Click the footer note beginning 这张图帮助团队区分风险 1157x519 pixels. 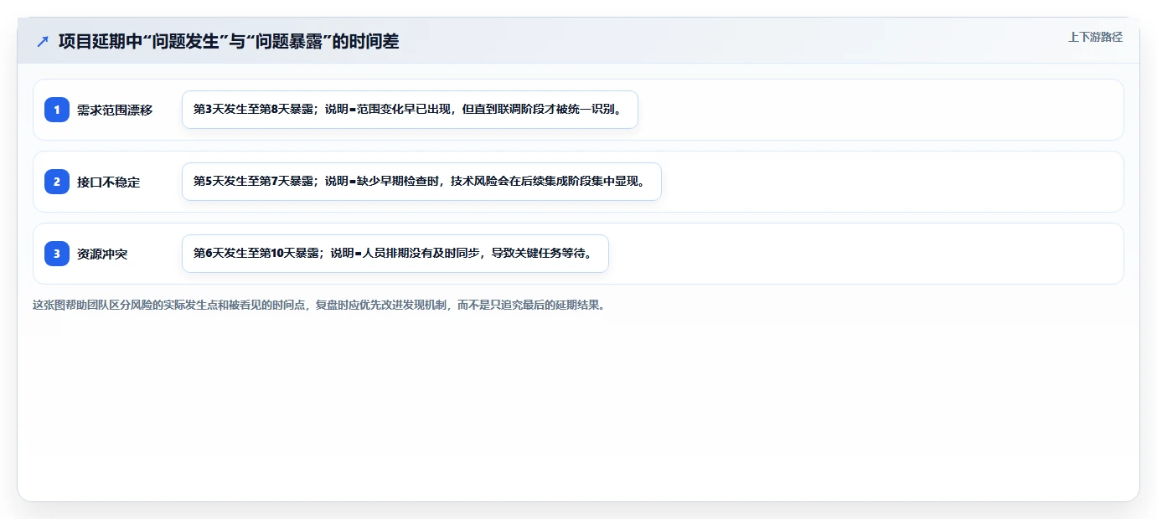coord(318,305)
